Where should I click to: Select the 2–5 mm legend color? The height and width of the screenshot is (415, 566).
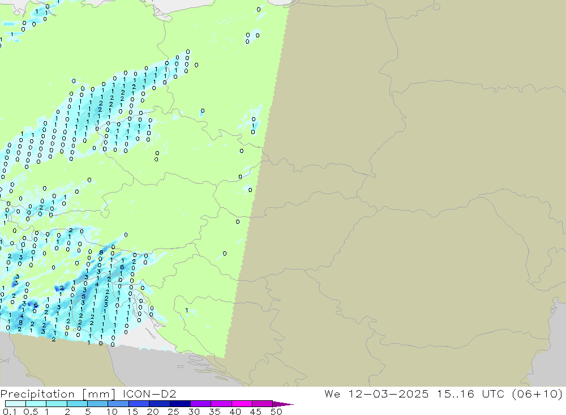(x=77, y=404)
